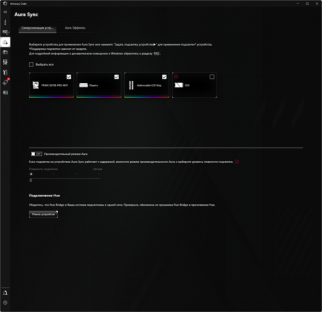The image size is (322, 312).
Task: Click the 'Поиск устройств' button
Action: 43,214
